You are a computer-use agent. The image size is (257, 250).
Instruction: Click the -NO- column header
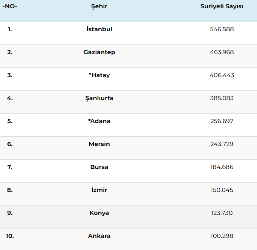(x=10, y=6)
